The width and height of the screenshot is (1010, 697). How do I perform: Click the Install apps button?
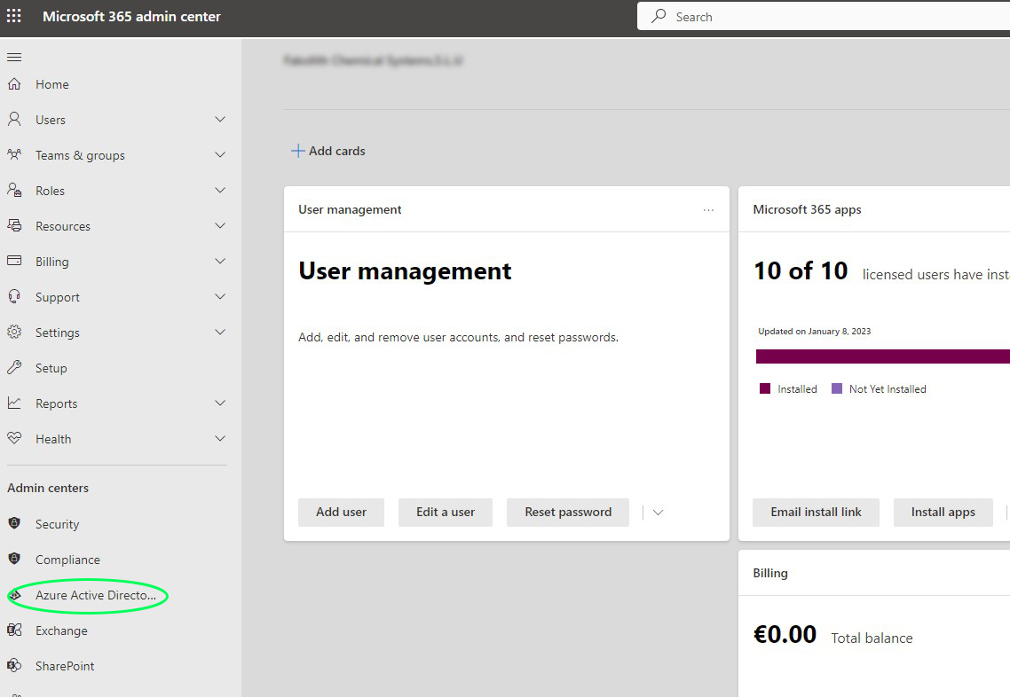pos(943,513)
